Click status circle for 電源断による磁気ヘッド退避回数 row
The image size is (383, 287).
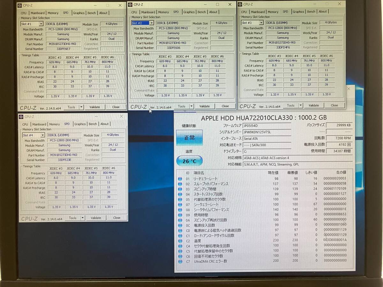[x=180, y=230]
